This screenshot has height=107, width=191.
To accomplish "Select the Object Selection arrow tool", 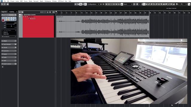I will point(144,4).
